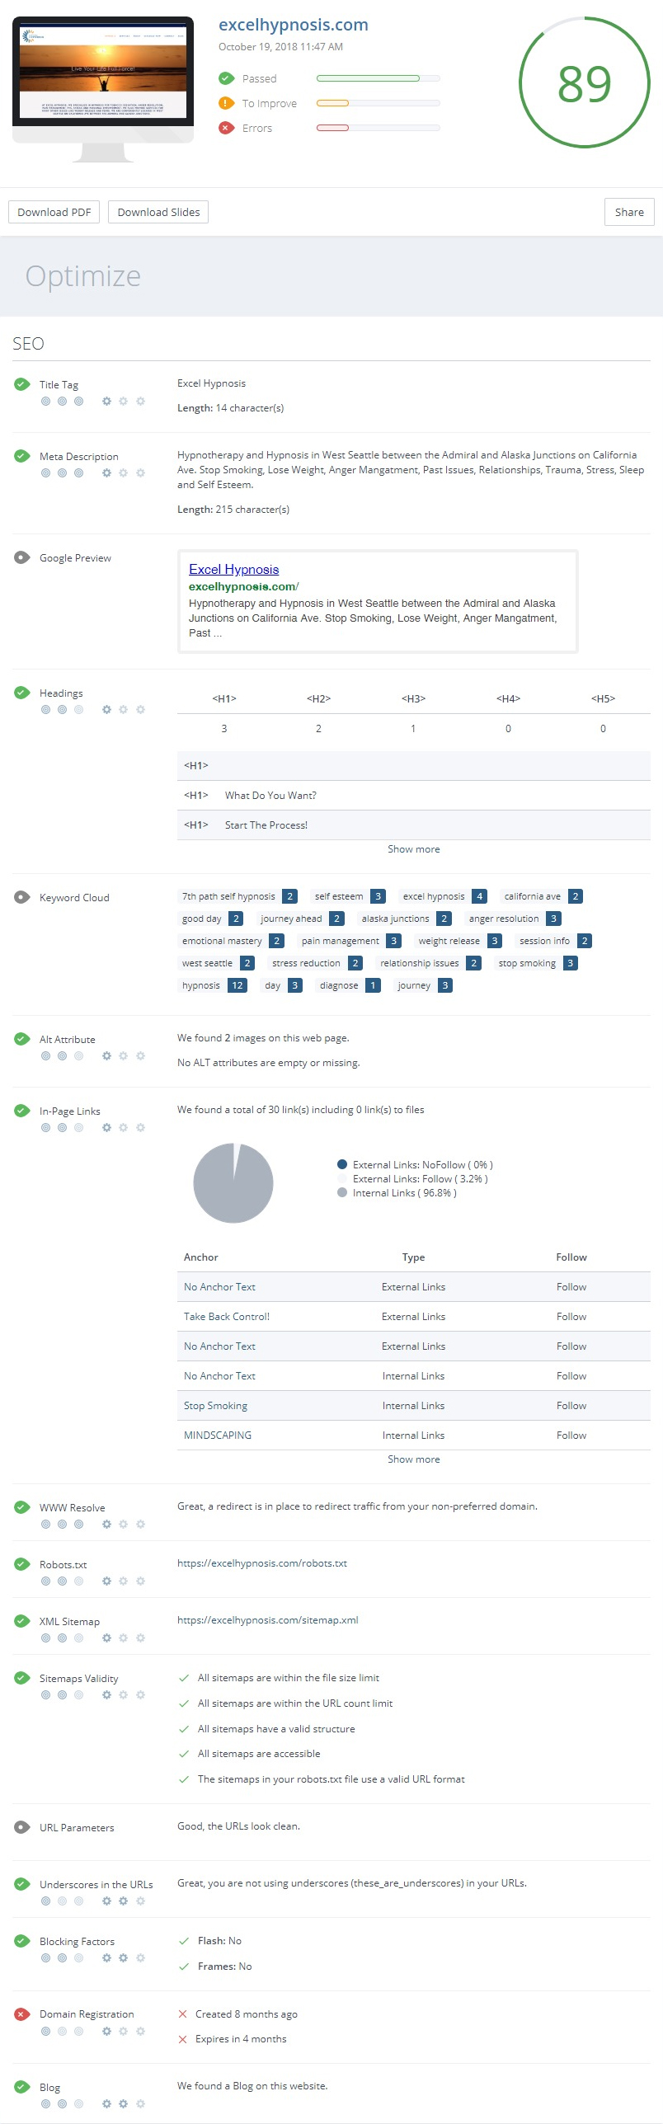The width and height of the screenshot is (663, 2124).
Task: Click the Google Preview gray eye icon
Action: pyautogui.click(x=22, y=557)
